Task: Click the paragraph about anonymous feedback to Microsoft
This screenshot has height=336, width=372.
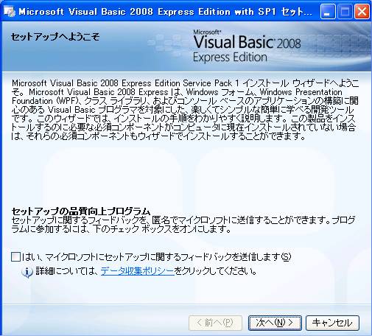Action: click(183, 225)
